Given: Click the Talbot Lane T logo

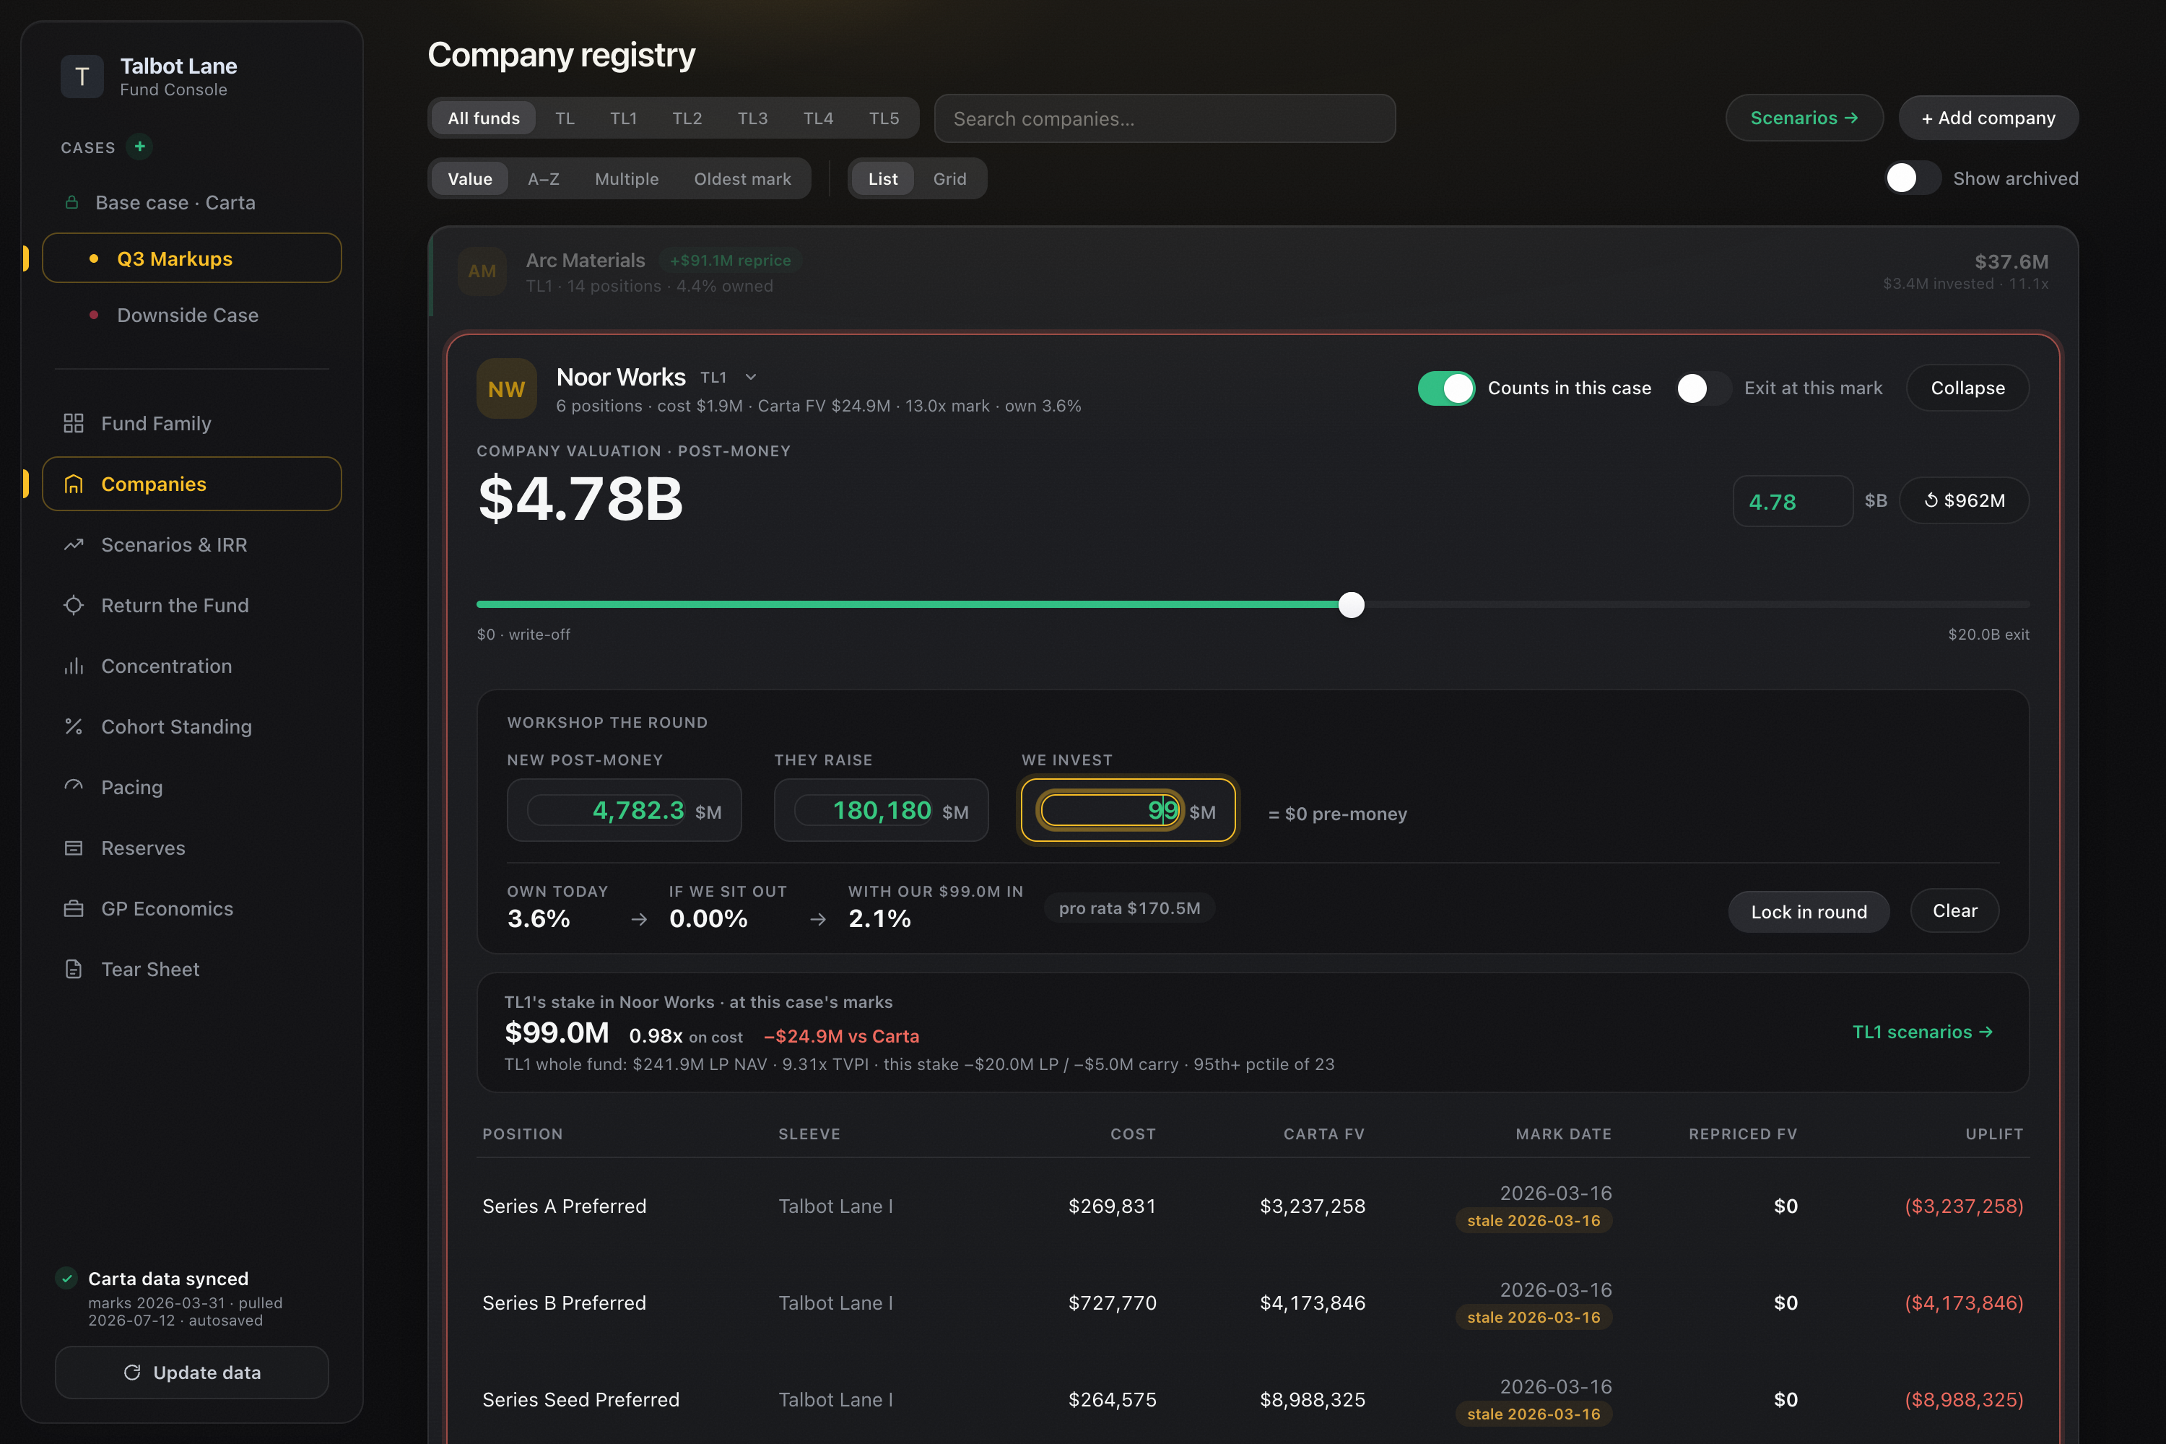Looking at the screenshot, I should [x=82, y=77].
